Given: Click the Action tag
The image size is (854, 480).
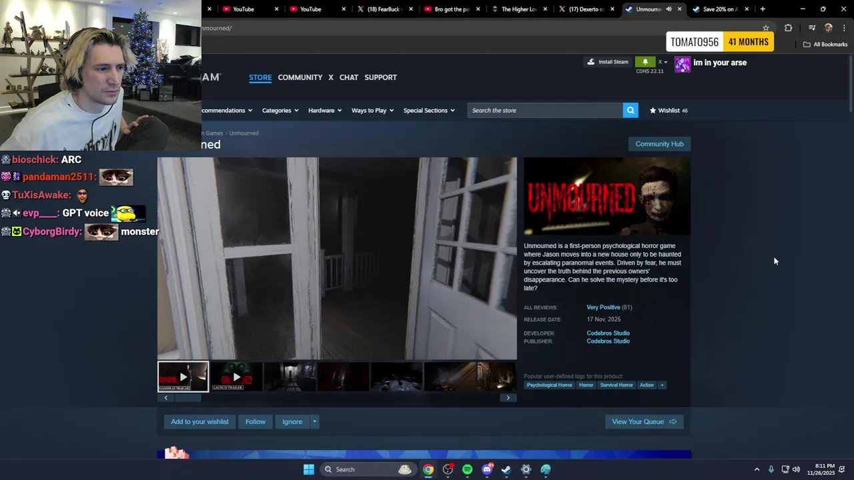Looking at the screenshot, I should click(647, 385).
